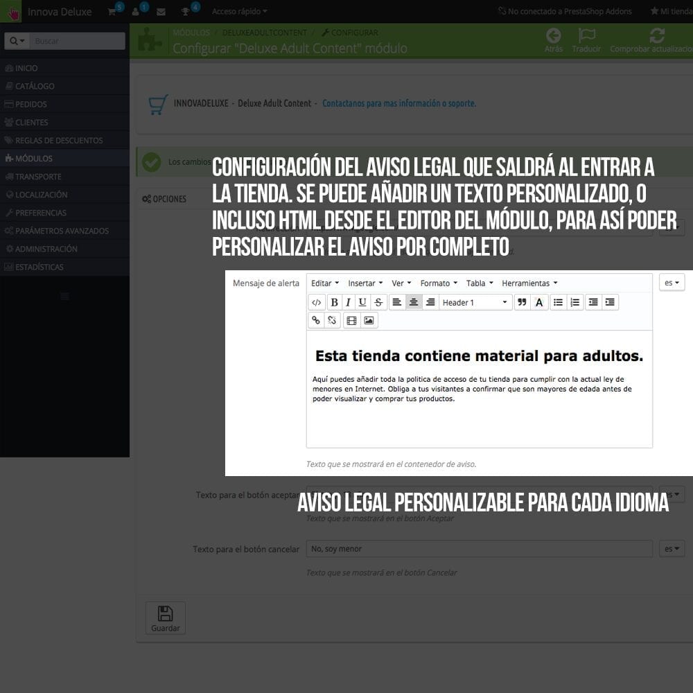693x693 pixels.
Task: Click DELUXEADULTCONTENT breadcrumb link
Action: pyautogui.click(x=264, y=33)
